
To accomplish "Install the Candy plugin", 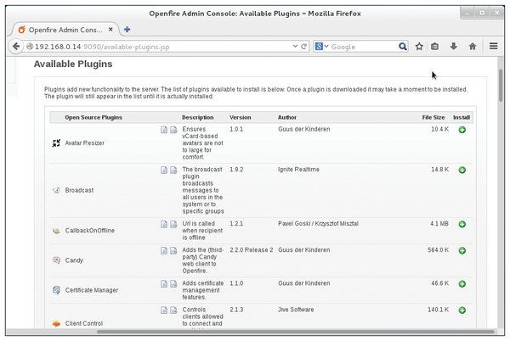I will [x=462, y=250].
